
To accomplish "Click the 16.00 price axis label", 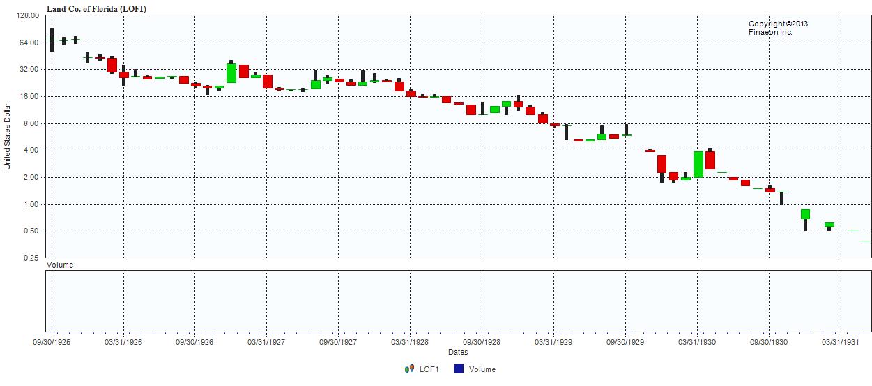I will click(30, 96).
